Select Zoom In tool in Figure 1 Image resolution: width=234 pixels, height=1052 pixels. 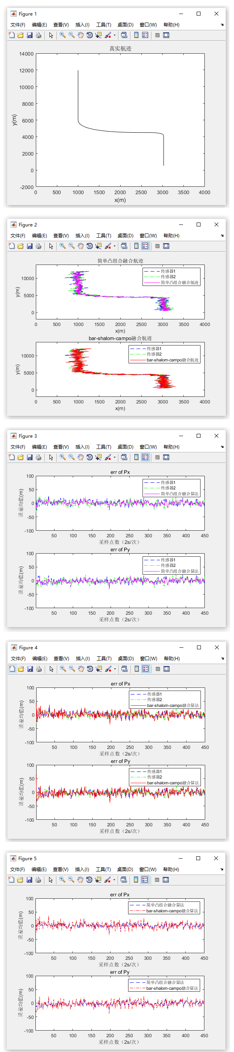[62, 35]
